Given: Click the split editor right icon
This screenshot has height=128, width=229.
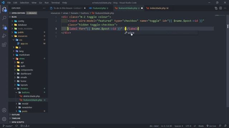Looking at the screenshot, I should [220, 8].
